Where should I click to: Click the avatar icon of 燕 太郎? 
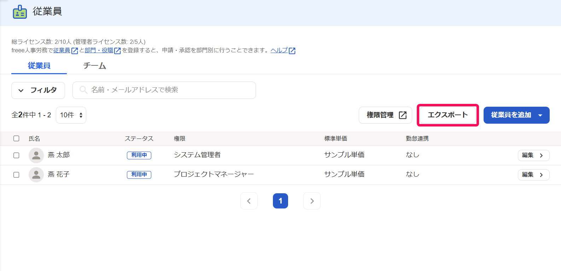pyautogui.click(x=36, y=155)
